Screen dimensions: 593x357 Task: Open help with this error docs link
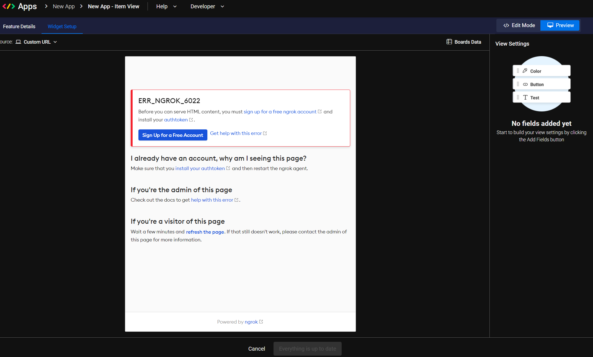pos(212,200)
